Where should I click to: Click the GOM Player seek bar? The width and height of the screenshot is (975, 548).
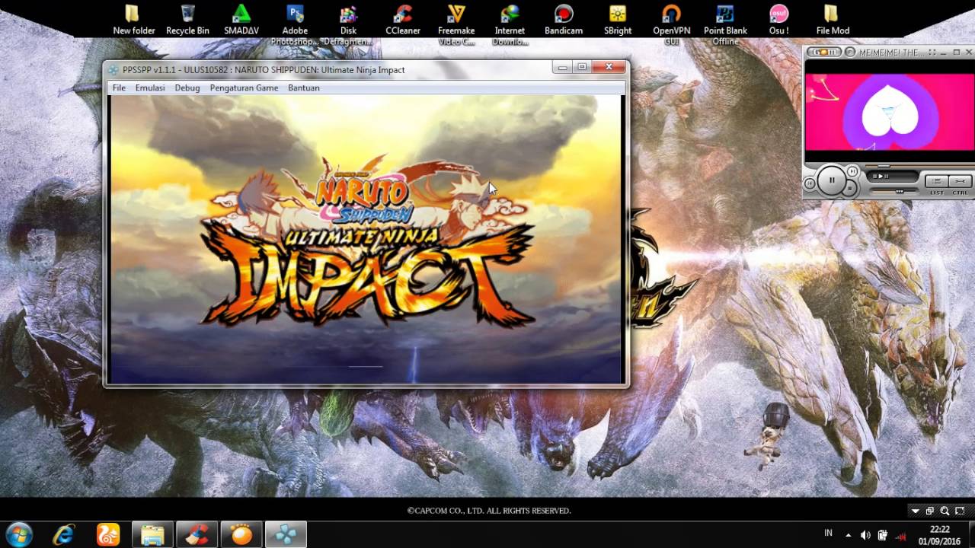pyautogui.click(x=919, y=165)
